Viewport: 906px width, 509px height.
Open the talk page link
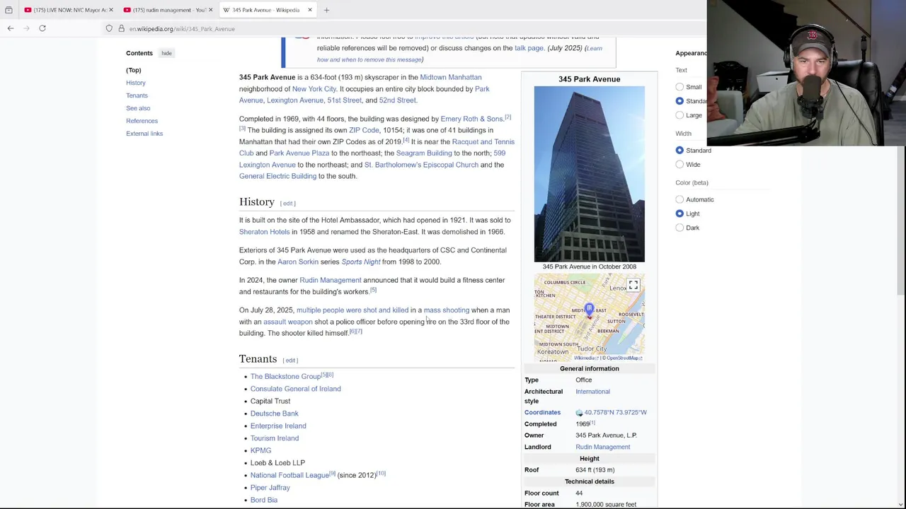tap(529, 48)
